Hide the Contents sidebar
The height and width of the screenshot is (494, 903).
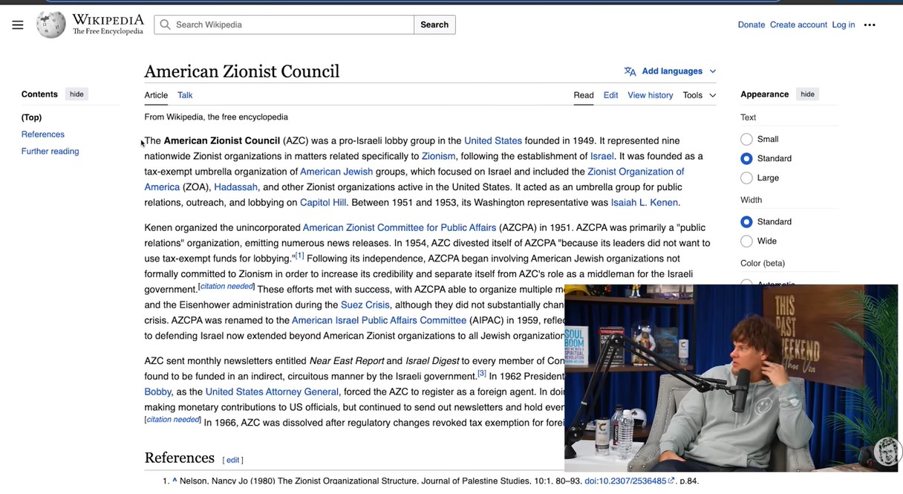point(76,94)
